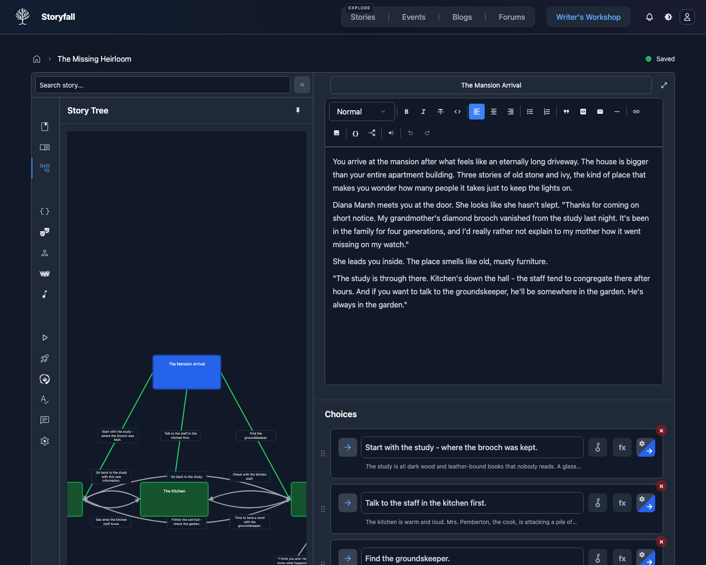Click the Mansion Arrival title field

click(x=491, y=85)
